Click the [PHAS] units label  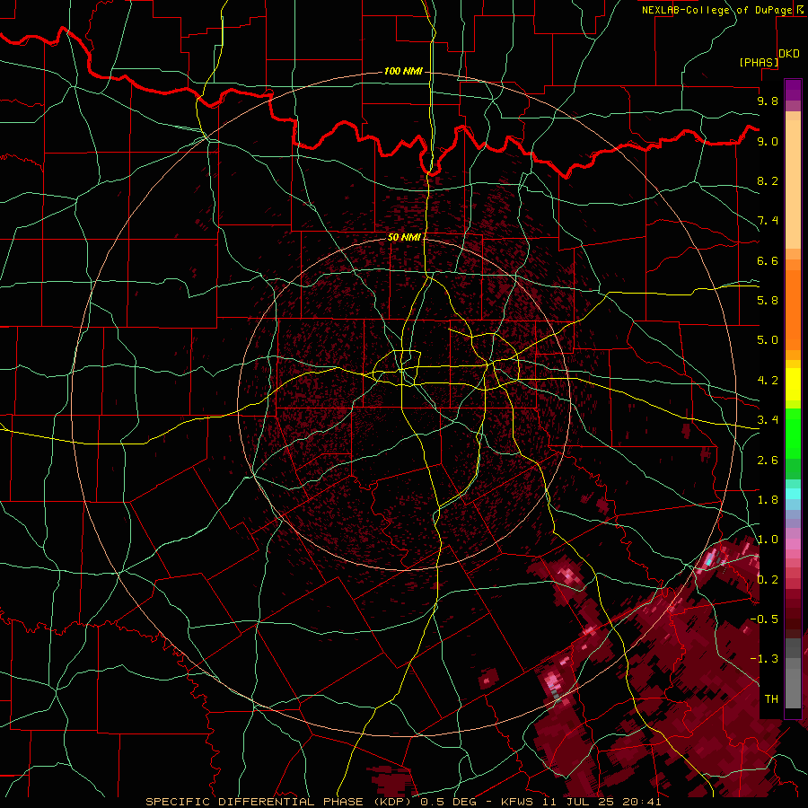tap(759, 63)
